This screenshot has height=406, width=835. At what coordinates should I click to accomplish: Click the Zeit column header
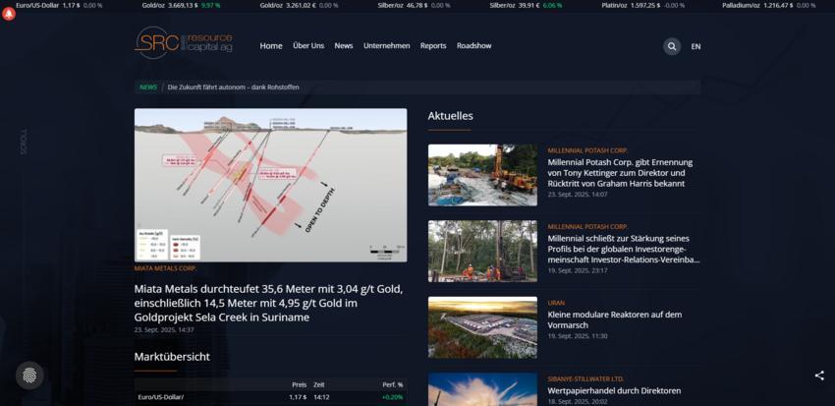tap(319, 384)
